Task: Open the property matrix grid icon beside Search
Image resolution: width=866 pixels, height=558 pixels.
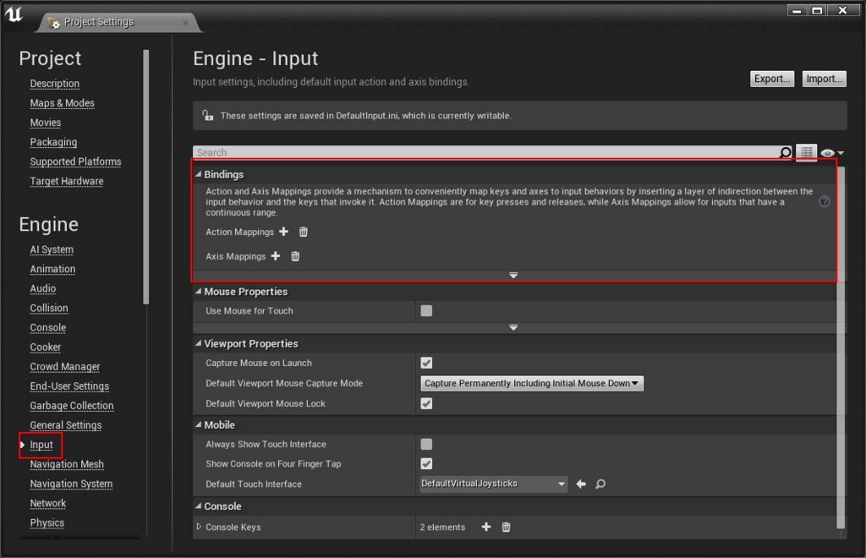Action: [x=806, y=152]
